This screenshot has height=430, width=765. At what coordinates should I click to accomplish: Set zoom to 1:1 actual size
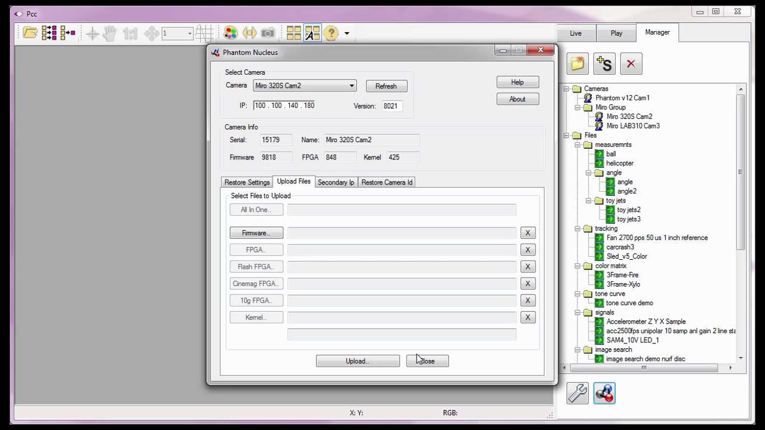(130, 33)
